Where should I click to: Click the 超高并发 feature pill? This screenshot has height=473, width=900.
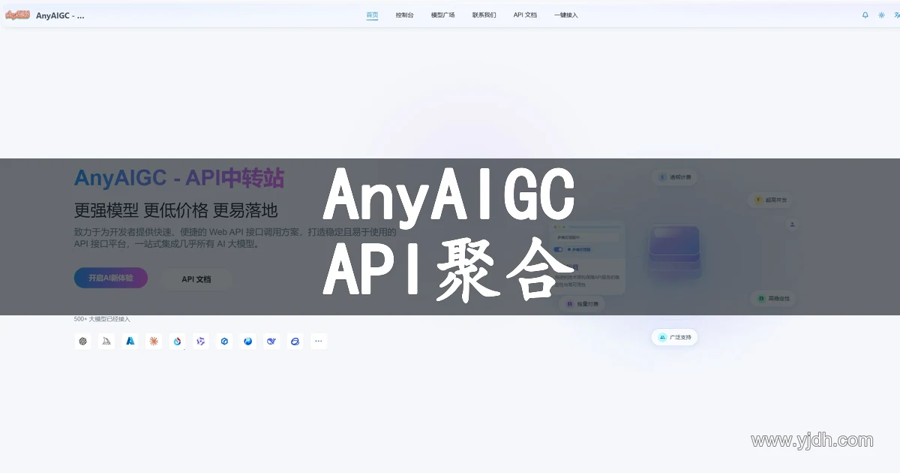(771, 200)
